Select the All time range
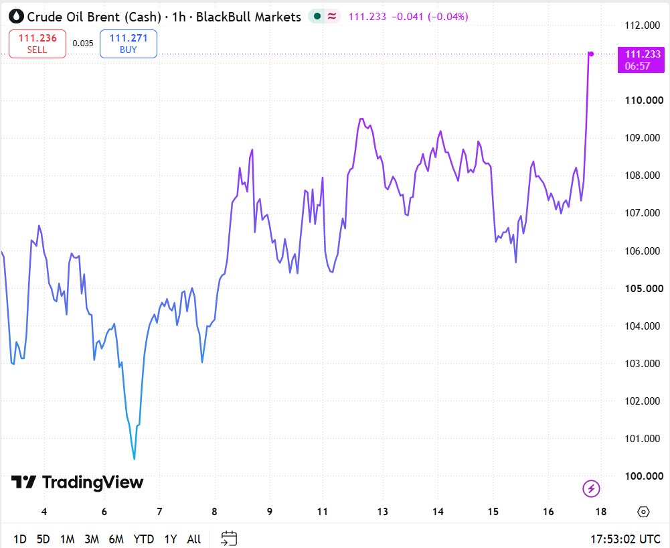Viewport: 670px width, 548px height. tap(194, 539)
